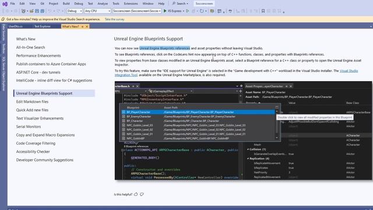The height and width of the screenshot is (210, 373).
Task: Open the Edit menu
Action: pyautogui.click(x=22, y=3)
